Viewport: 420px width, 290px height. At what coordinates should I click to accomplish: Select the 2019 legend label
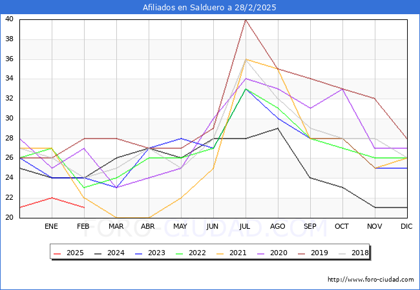coord(319,253)
